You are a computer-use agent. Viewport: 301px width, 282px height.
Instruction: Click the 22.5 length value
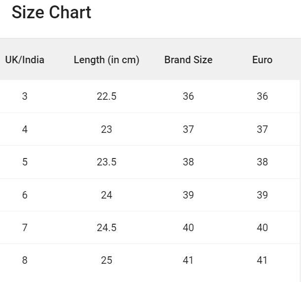[106, 96]
